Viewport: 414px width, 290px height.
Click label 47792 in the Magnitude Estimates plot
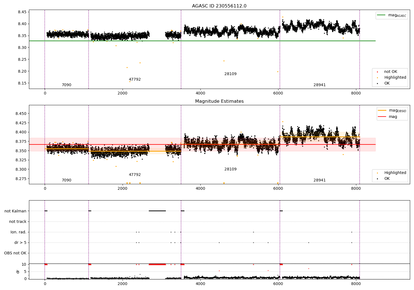135,175
